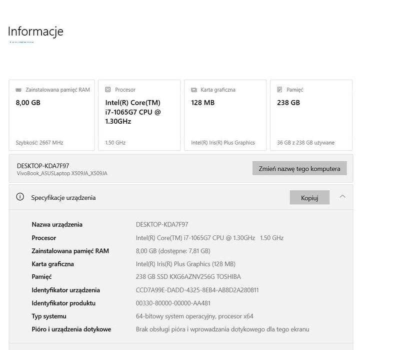Click the Specyfikacje urządzenia header title
This screenshot has height=350, width=399.
tap(63, 198)
